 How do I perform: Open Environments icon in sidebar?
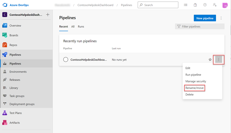(x=5, y=72)
